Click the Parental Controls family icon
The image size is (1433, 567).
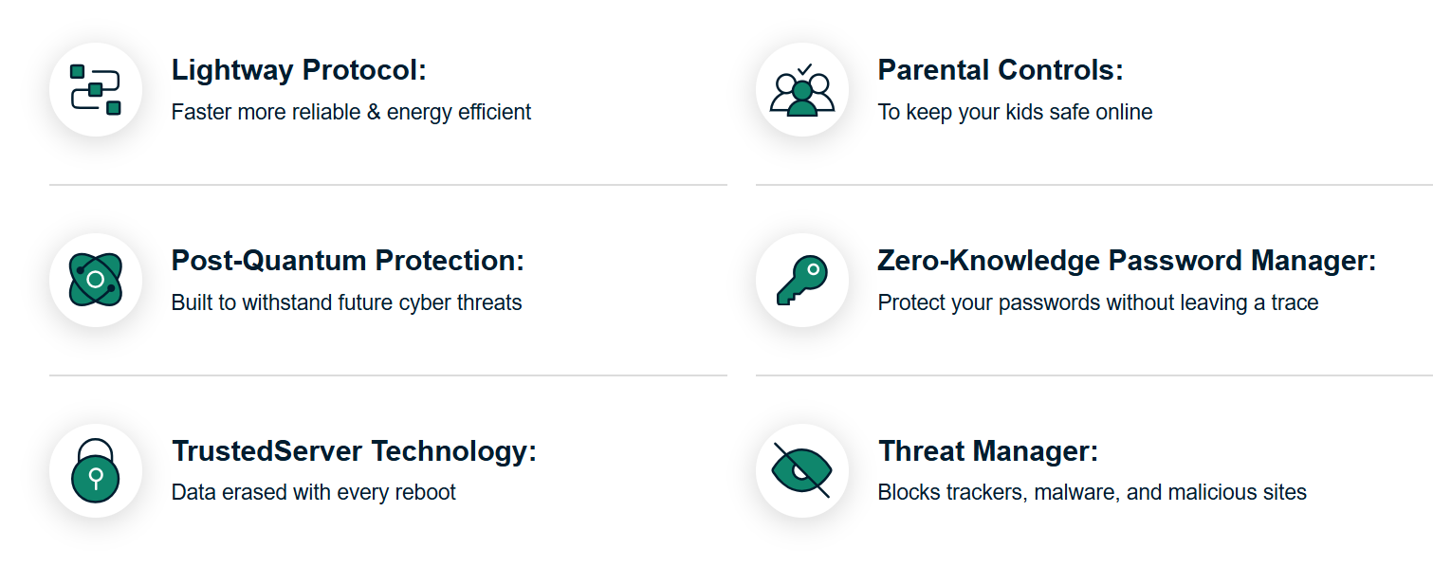pyautogui.click(x=802, y=90)
